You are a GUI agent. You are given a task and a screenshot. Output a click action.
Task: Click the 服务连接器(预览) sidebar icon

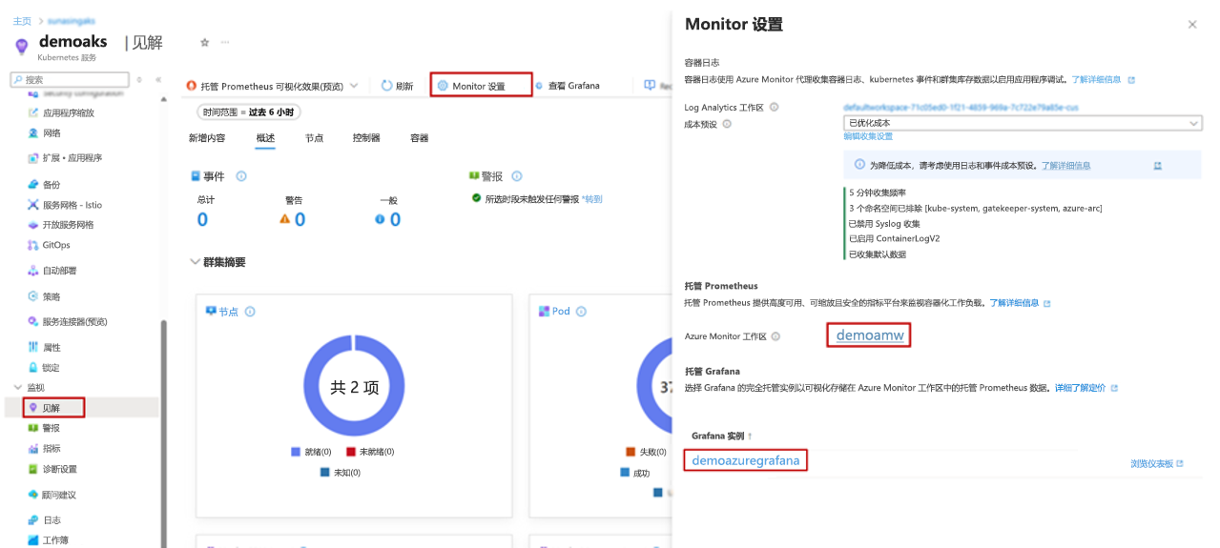(33, 321)
